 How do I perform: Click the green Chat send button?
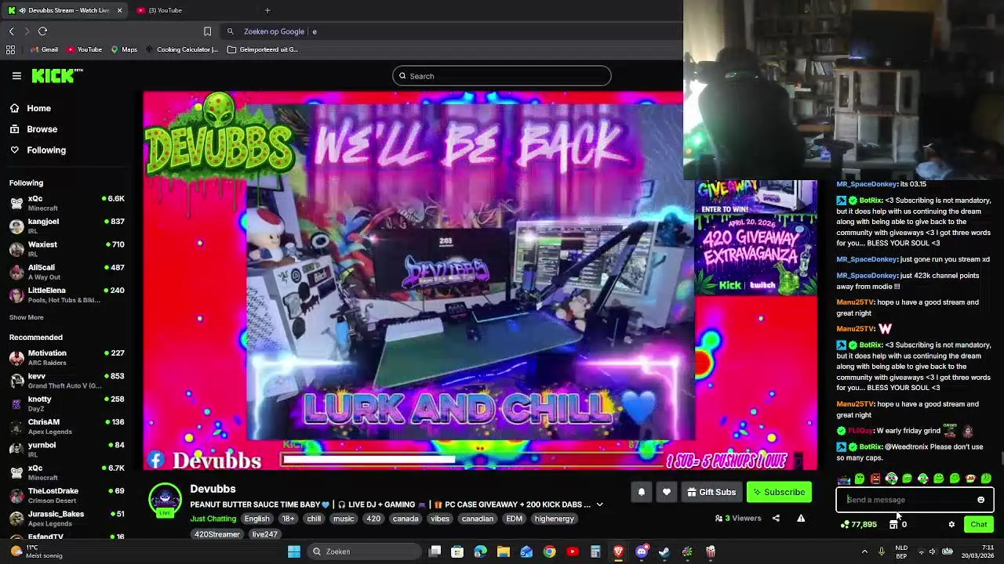[978, 525]
